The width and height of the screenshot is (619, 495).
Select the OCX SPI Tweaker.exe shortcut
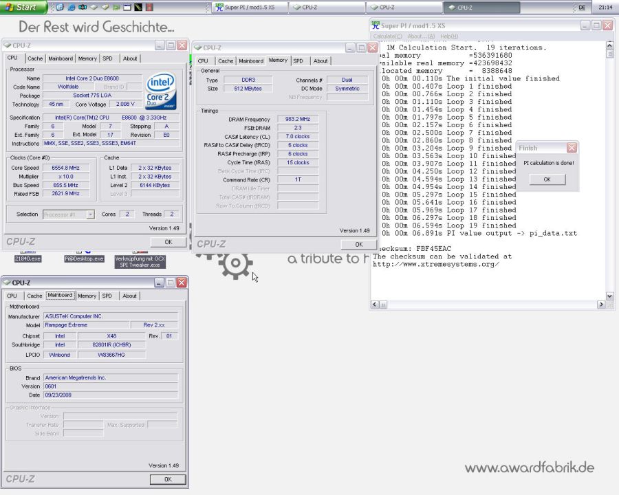140,260
